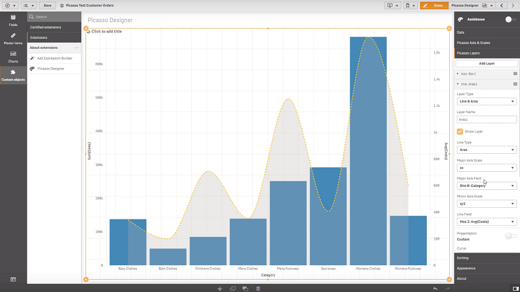The width and height of the screenshot is (520, 292).
Task: Open the About extensions ellipsis menu
Action: point(77,48)
